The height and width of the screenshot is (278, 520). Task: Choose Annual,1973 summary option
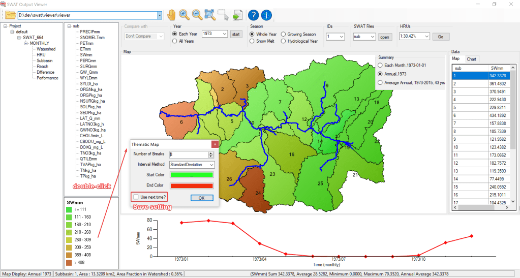[380, 74]
